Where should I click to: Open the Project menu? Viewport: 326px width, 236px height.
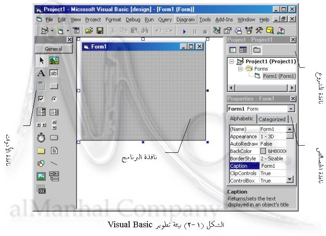(93, 20)
